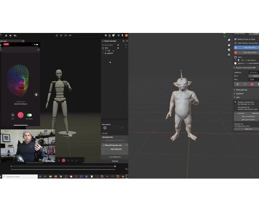This screenshot has height=212, width=259.
Task: Click the zoom magnifier gizmo in Blender viewport
Action: click(229, 40)
